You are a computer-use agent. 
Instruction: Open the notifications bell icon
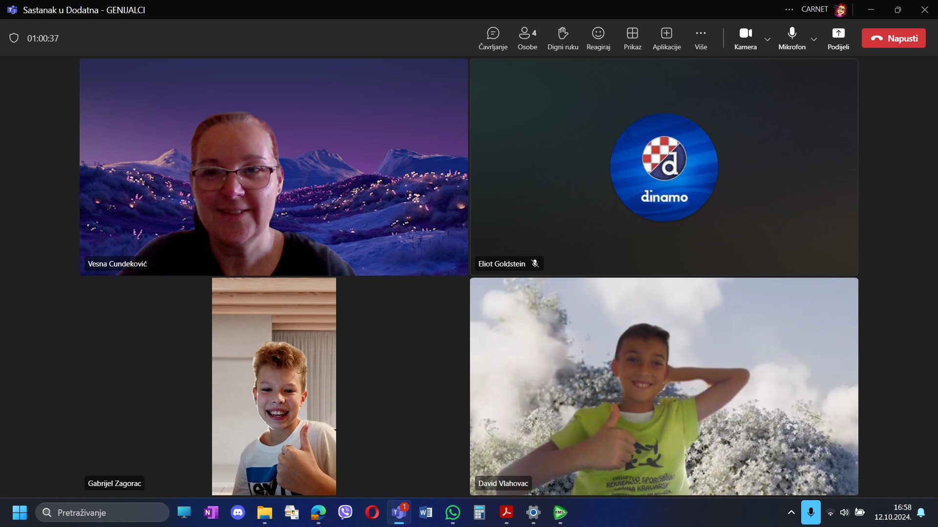click(921, 512)
